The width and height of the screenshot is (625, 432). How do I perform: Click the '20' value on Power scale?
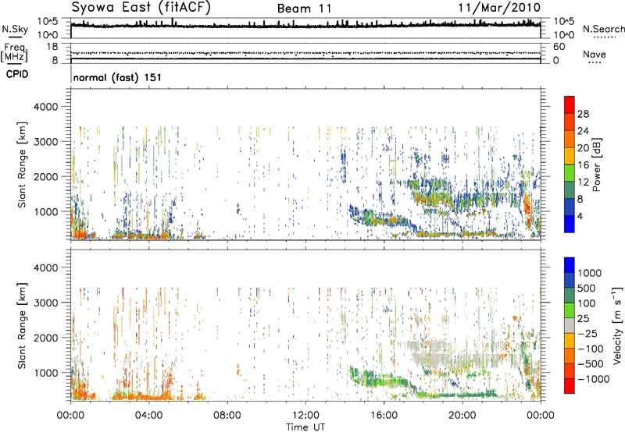(583, 148)
